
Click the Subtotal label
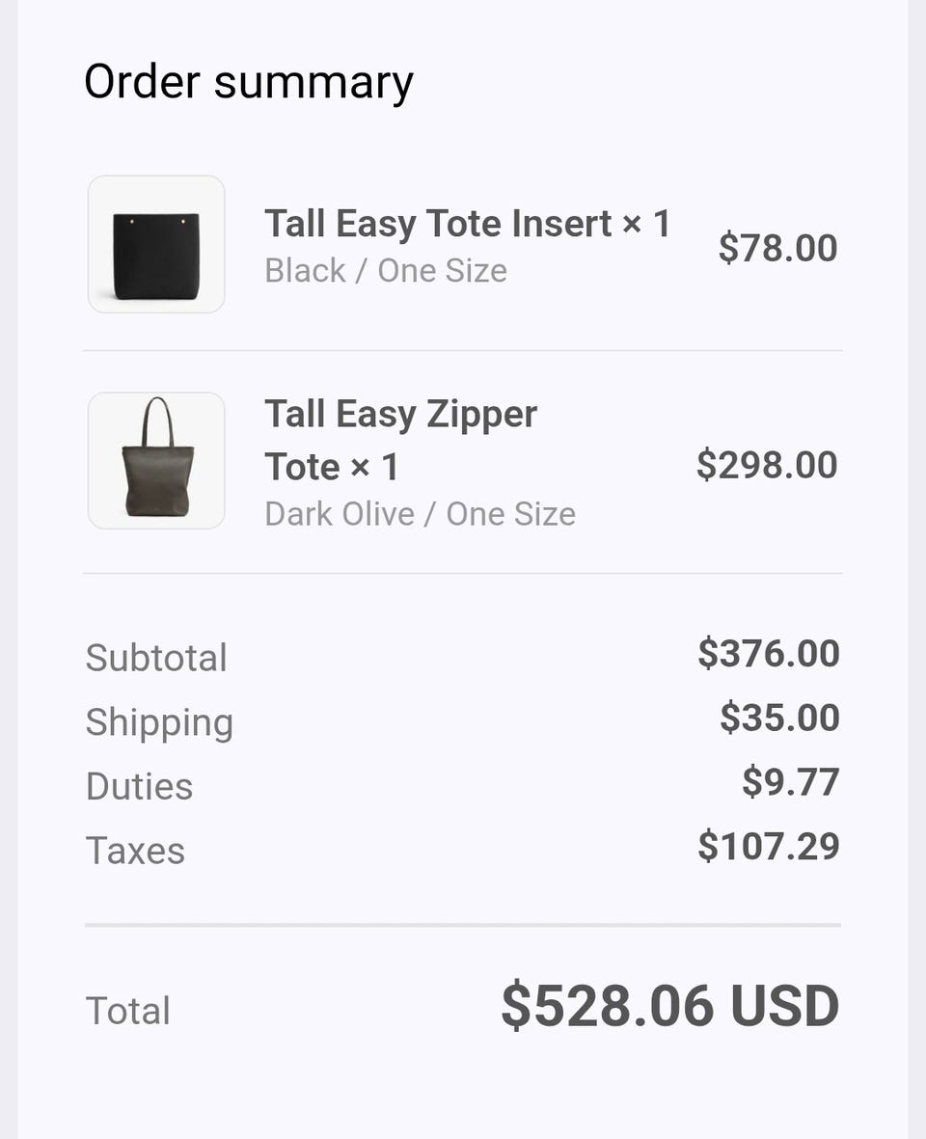[156, 658]
